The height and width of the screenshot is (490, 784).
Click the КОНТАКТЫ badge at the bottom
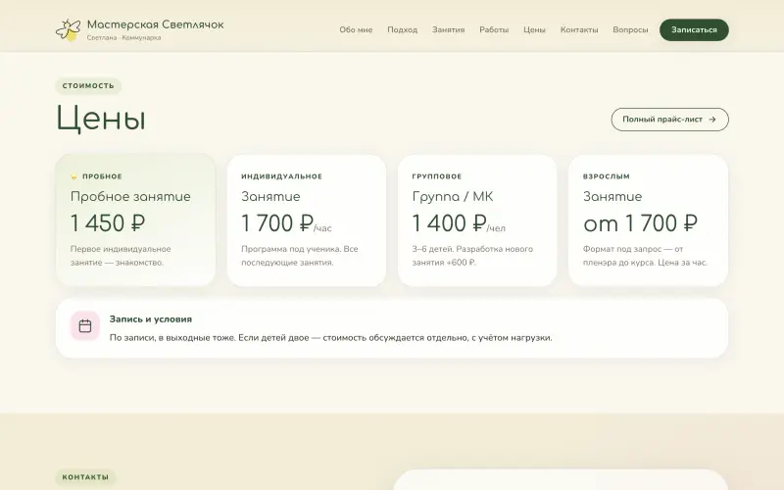[x=85, y=477]
